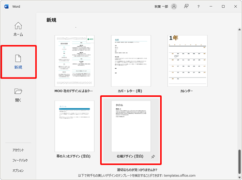Screen dimensions: 242x180
Task: Pin the 仕様デザイン (空白) template
Action: pyautogui.click(x=153, y=156)
